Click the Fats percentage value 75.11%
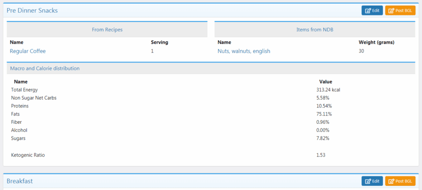Screen dimensions: 422x190 pos(323,114)
